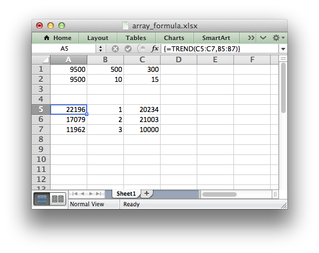Show more ribbon tabs with double chevron
This screenshot has width=319, height=253.
click(251, 38)
